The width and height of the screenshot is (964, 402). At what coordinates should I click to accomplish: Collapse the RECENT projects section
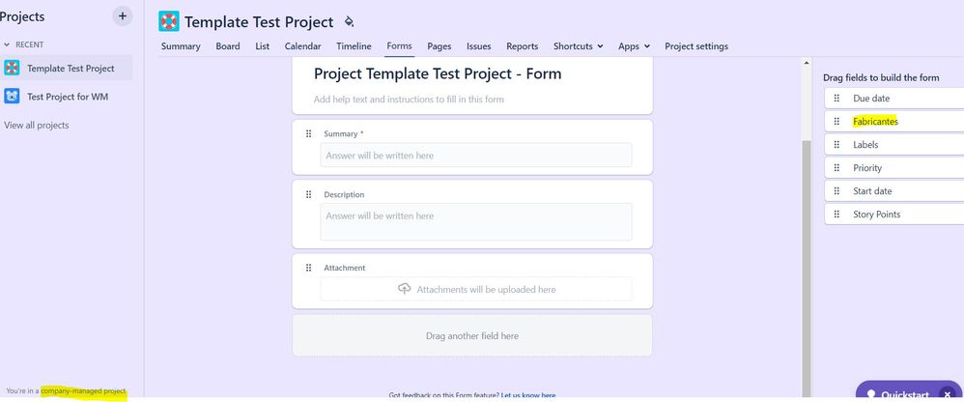click(7, 44)
